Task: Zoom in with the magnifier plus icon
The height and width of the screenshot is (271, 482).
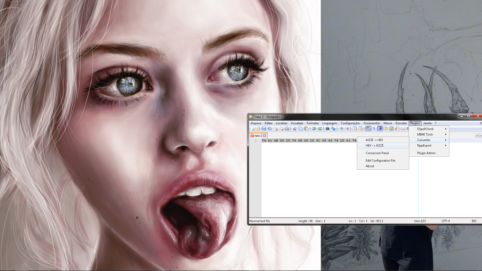Action: [341, 128]
